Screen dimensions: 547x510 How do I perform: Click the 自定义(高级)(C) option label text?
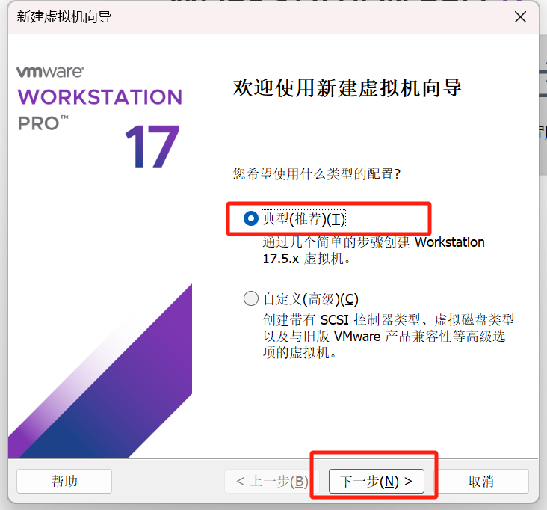pos(306,299)
